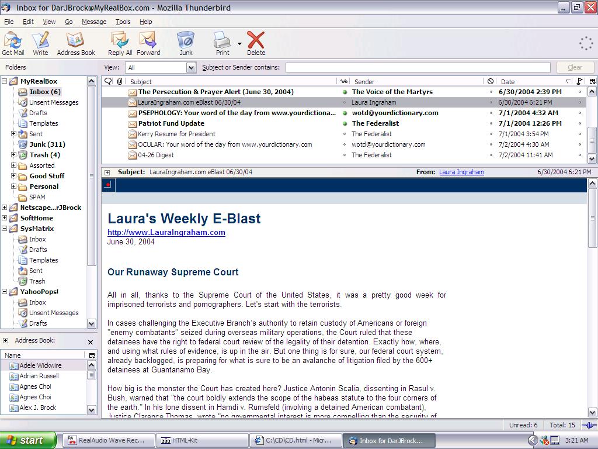Mark message as Junk via toolbar
Image resolution: width=598 pixels, height=449 pixels.
tap(186, 43)
